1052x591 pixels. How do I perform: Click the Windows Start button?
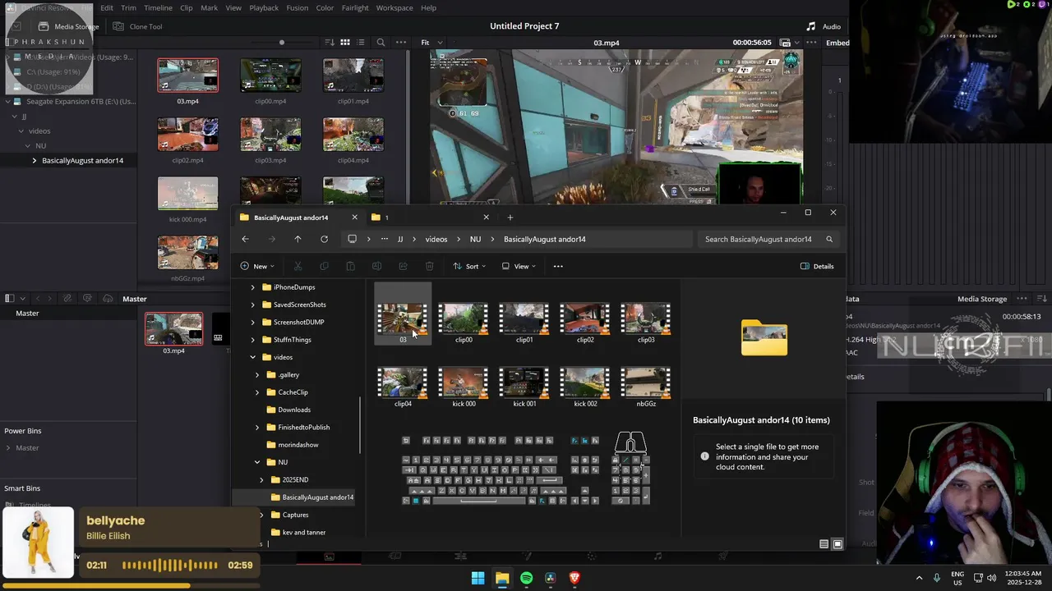(x=478, y=578)
